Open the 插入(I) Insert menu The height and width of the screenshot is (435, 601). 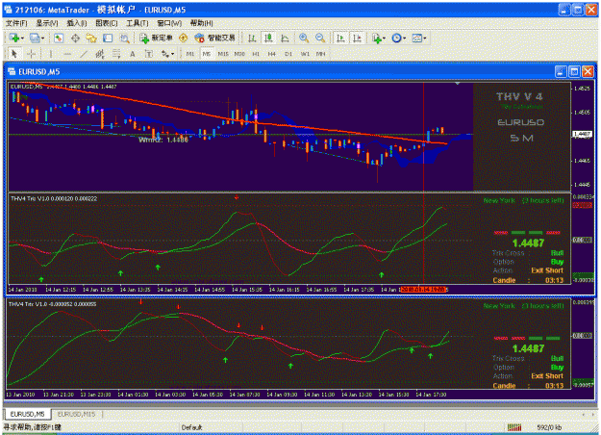pyautogui.click(x=77, y=23)
